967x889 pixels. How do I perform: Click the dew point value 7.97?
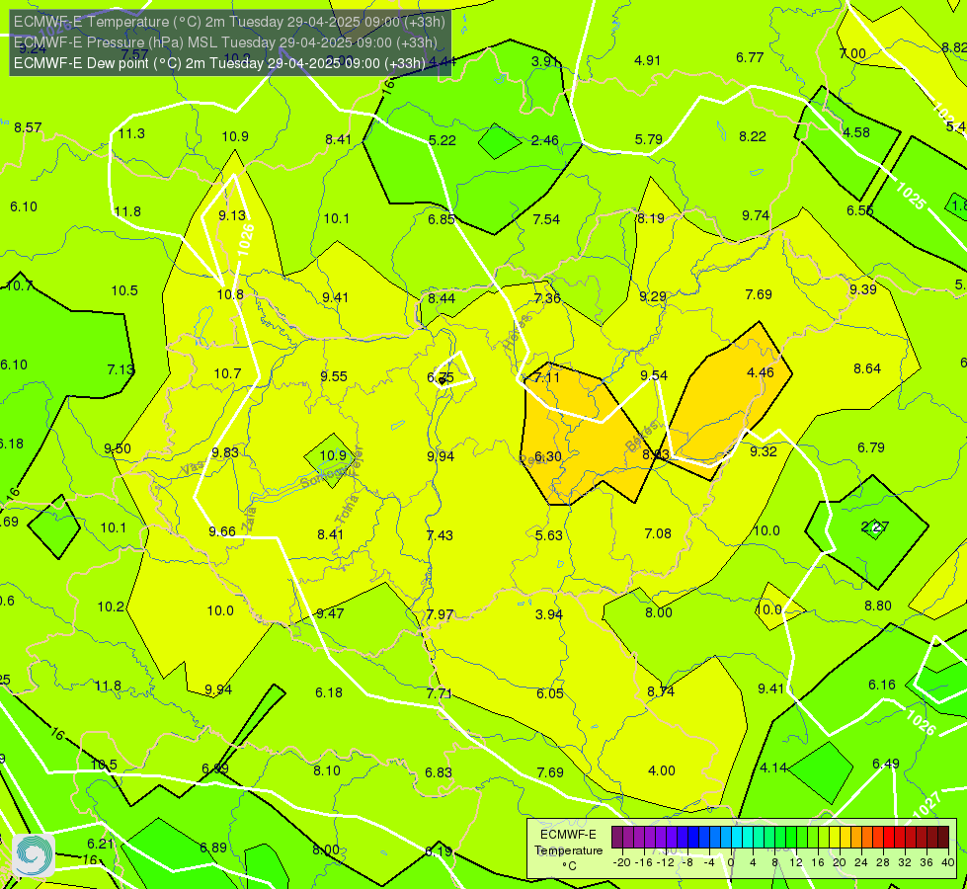click(x=440, y=615)
